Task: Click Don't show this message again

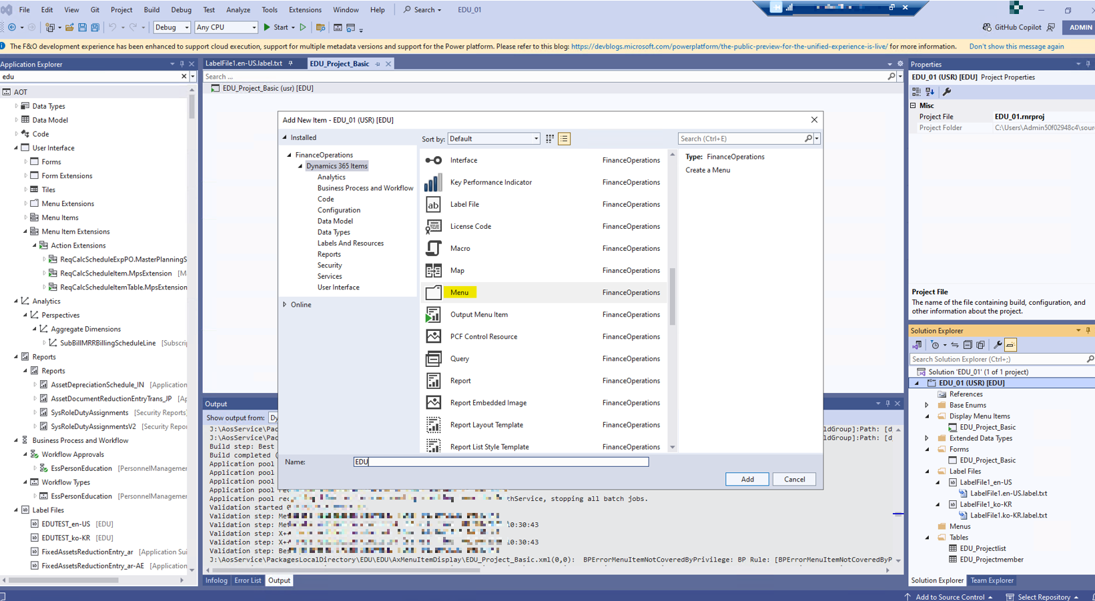Action: tap(1016, 47)
